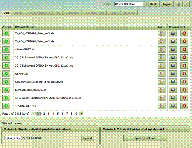Switch to the Data tab
192x148 pixels.
click(7, 13)
